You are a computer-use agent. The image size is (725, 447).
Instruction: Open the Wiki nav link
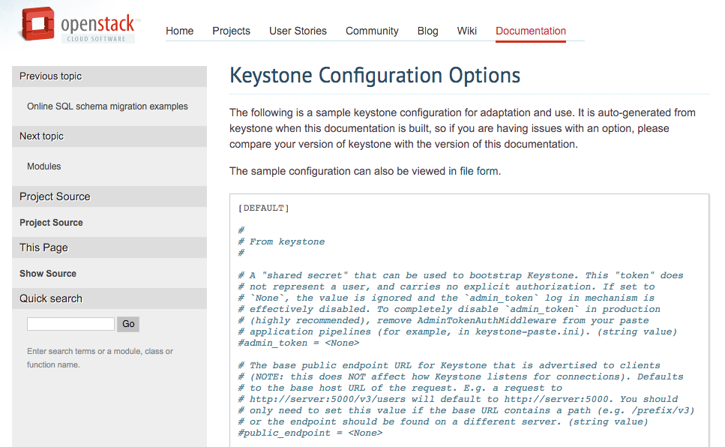click(466, 31)
